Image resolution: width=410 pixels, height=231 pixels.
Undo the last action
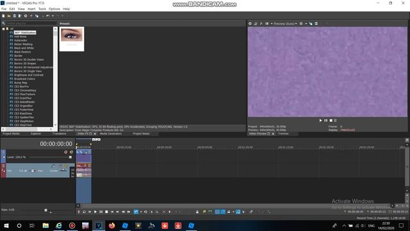click(x=47, y=16)
